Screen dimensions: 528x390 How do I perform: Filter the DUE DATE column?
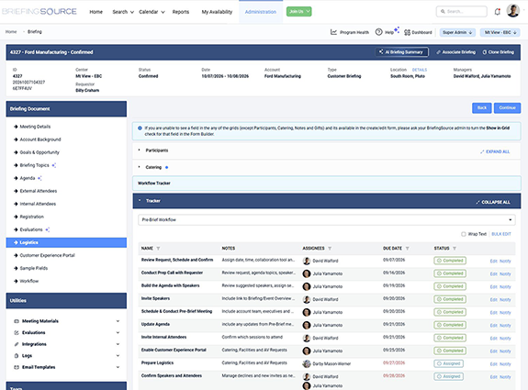[x=407, y=249]
